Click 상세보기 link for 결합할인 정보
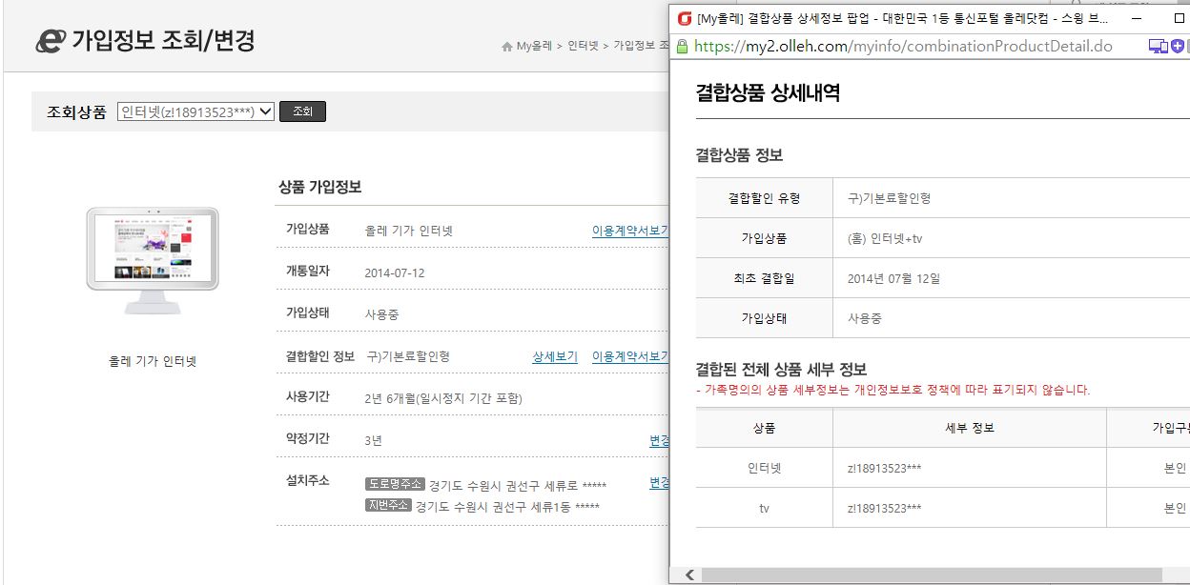This screenshot has height=585, width=1190. 555,356
